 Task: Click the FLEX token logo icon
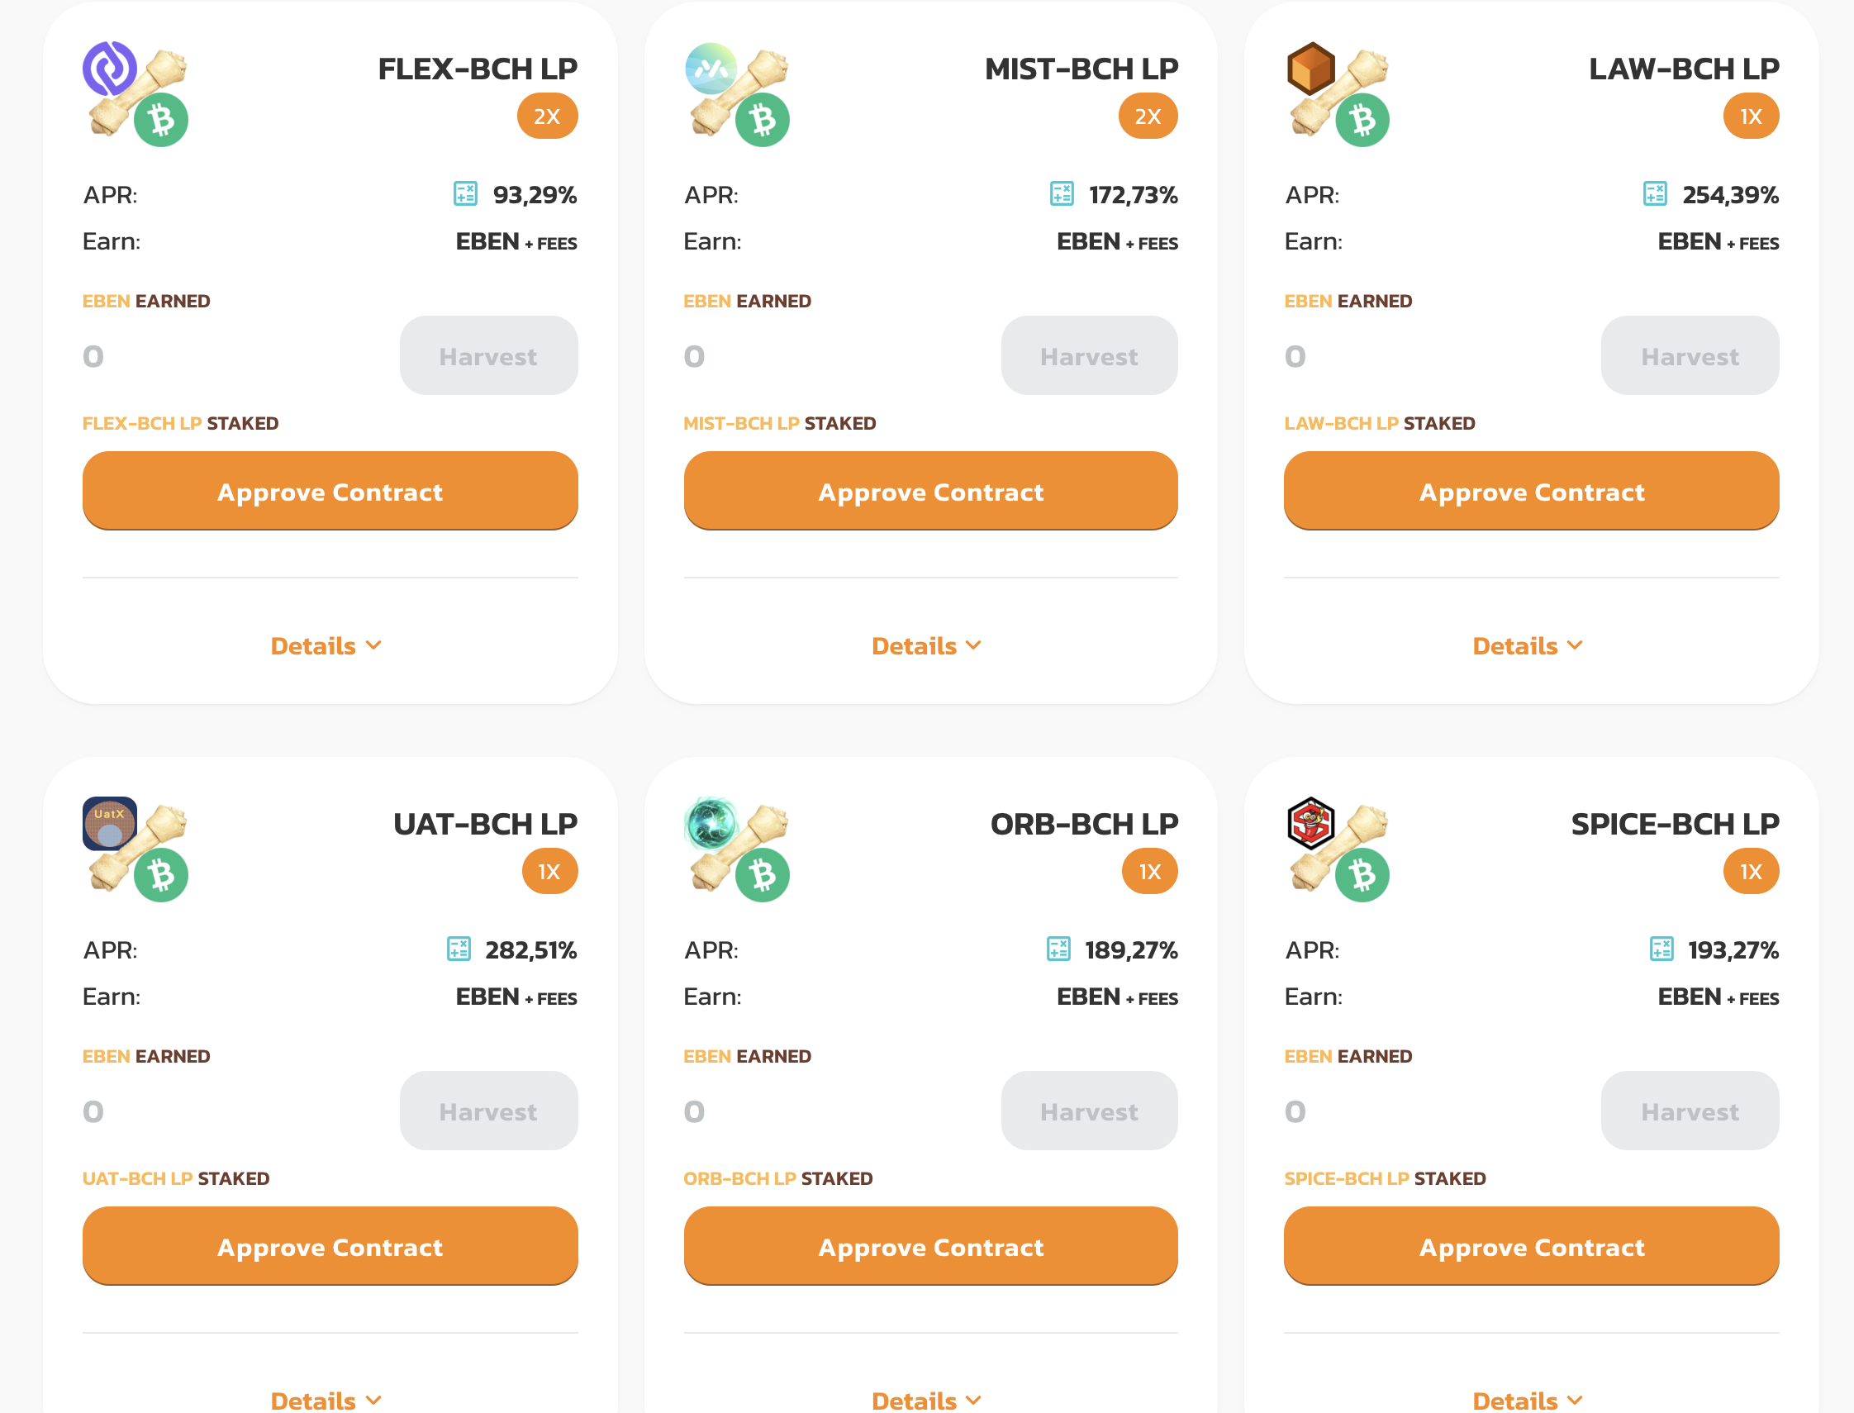109,67
